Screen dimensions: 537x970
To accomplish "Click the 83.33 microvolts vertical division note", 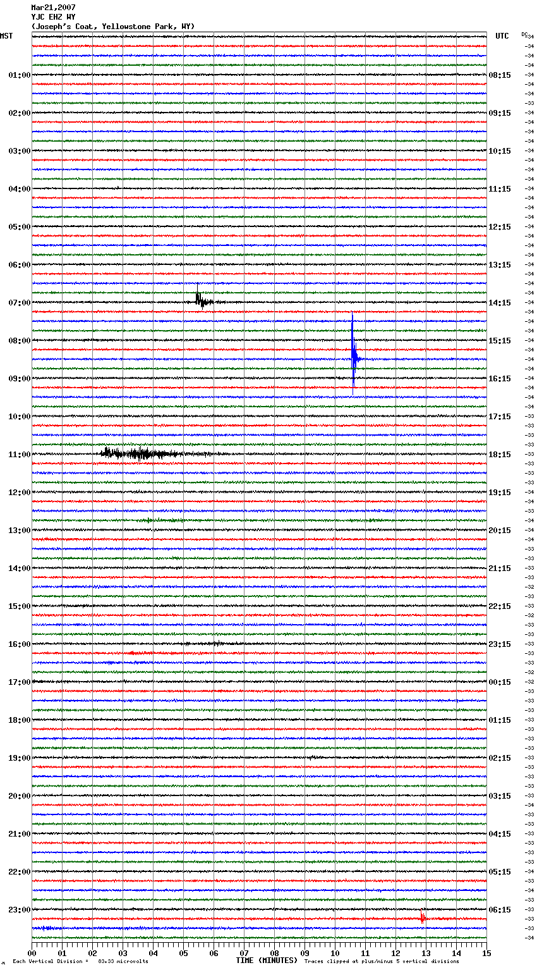I will [x=81, y=962].
